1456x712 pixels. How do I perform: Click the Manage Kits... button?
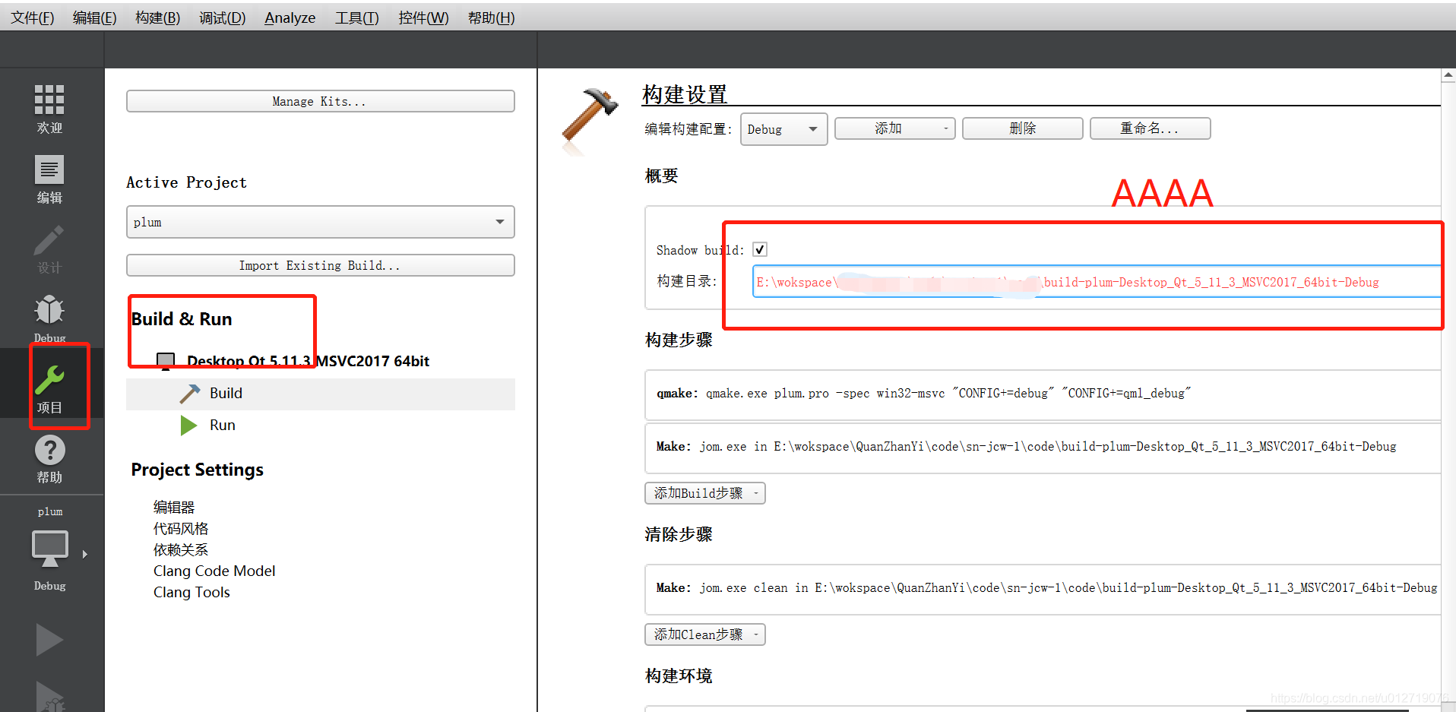[x=320, y=101]
